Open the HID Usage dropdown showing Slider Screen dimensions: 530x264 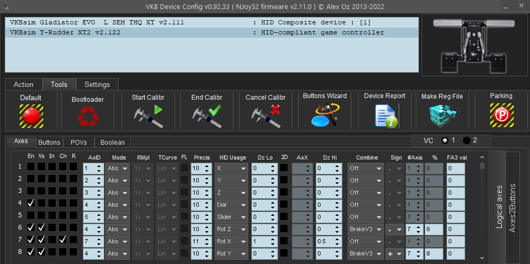click(231, 217)
